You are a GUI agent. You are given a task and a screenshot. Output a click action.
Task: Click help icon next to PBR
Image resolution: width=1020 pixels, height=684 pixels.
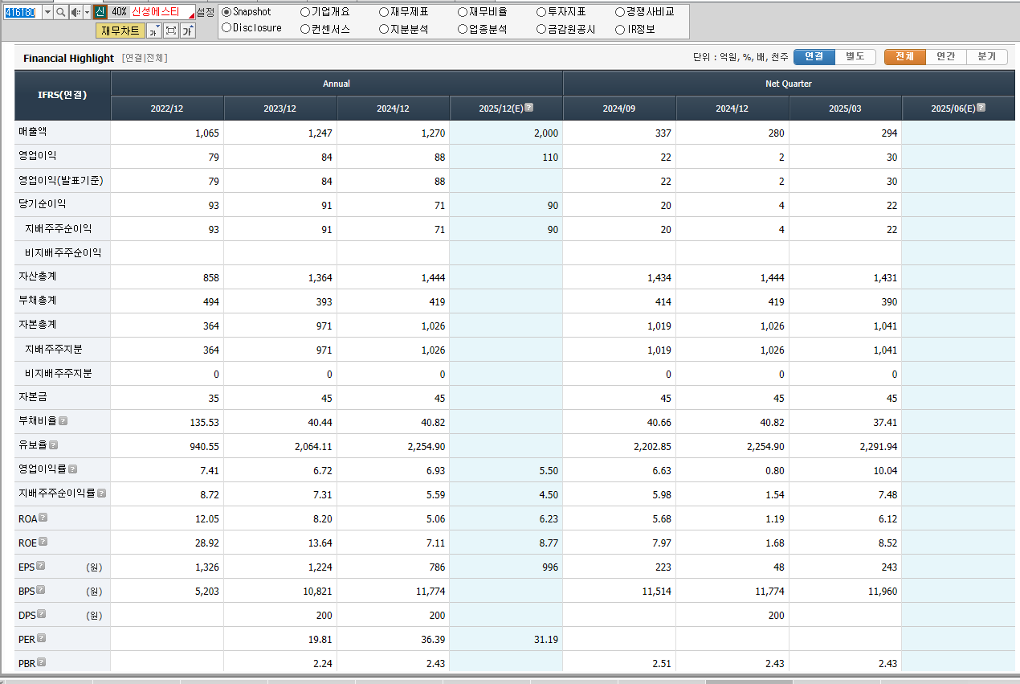(x=42, y=661)
